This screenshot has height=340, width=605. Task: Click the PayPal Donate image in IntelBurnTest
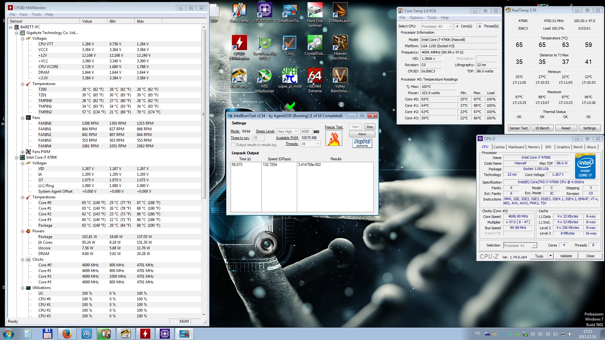[362, 143]
